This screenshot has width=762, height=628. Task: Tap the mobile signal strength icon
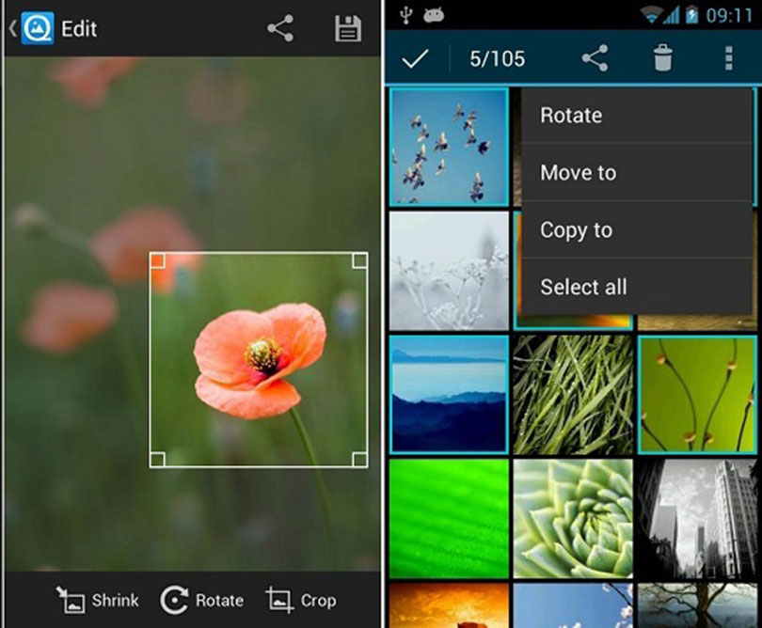672,16
